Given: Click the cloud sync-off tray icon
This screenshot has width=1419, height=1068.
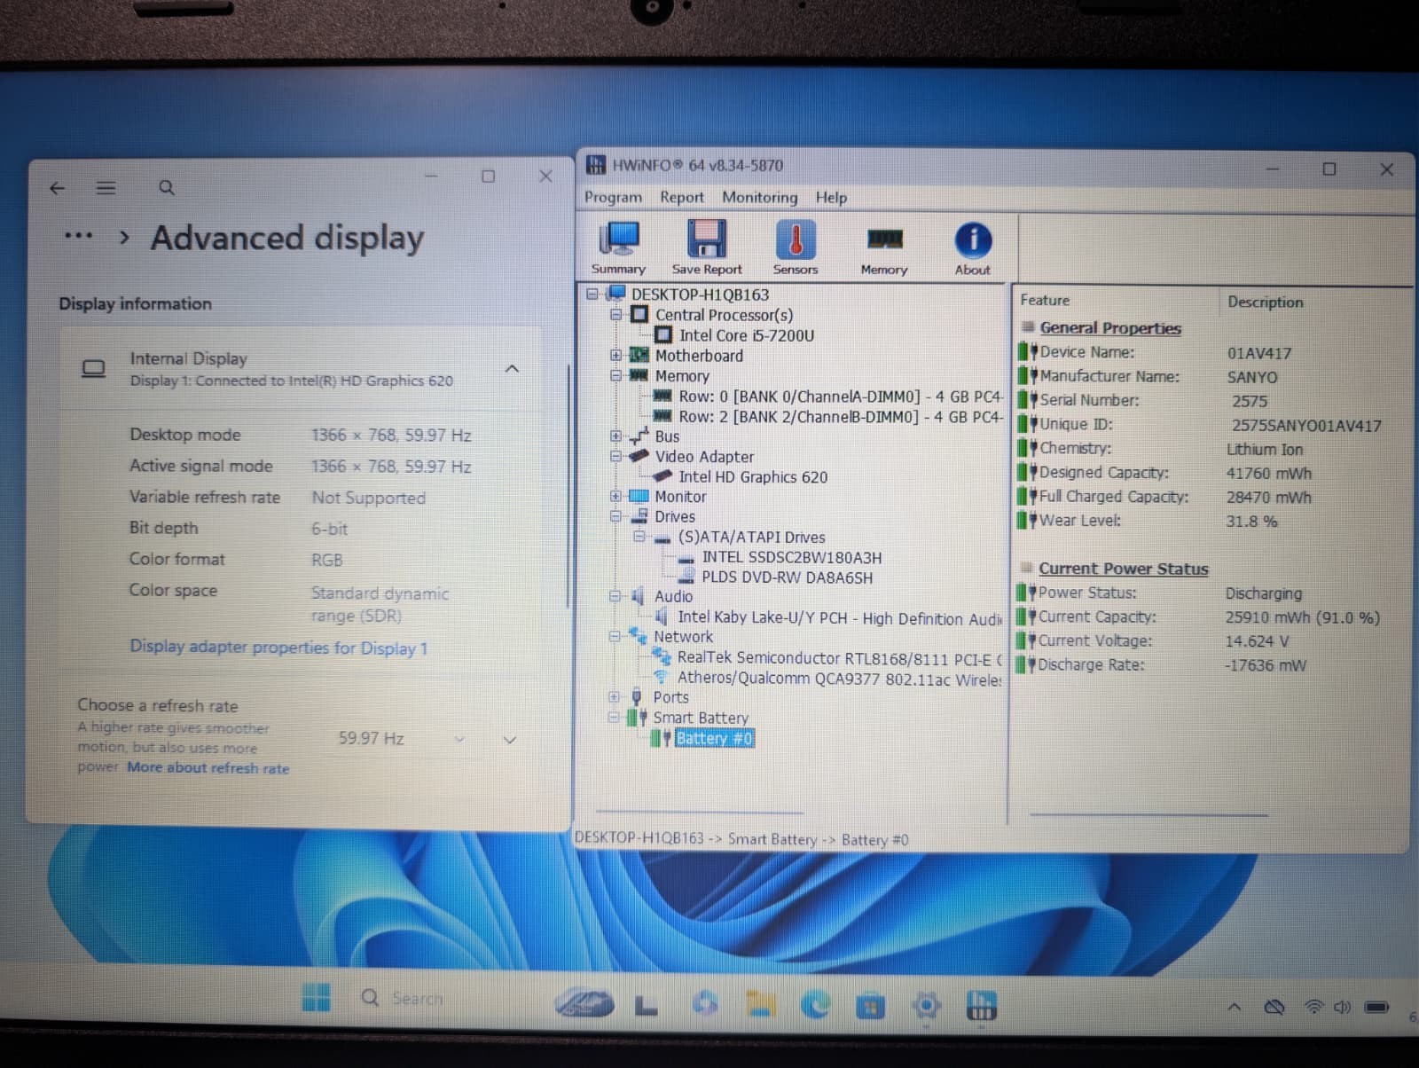Looking at the screenshot, I should click(x=1274, y=1007).
